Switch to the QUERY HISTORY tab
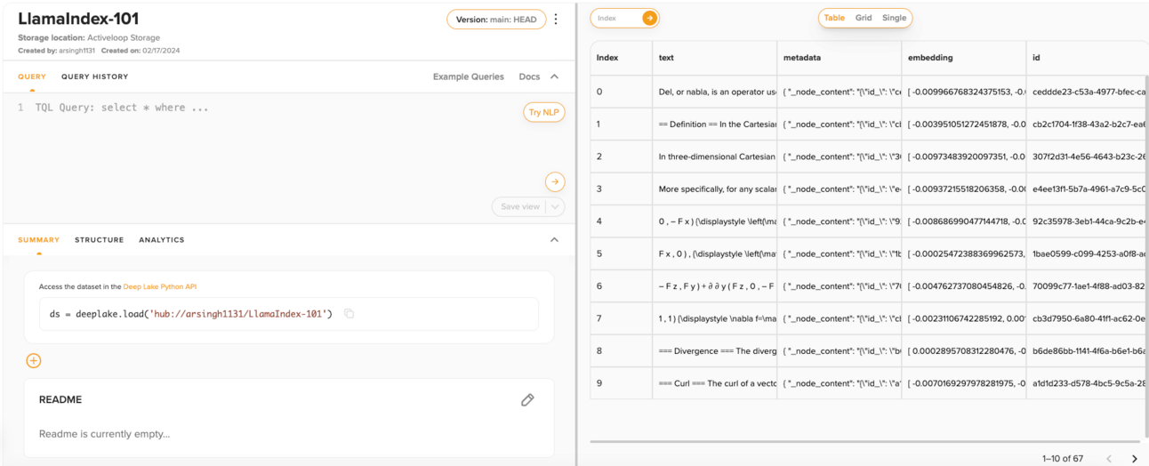 click(94, 76)
